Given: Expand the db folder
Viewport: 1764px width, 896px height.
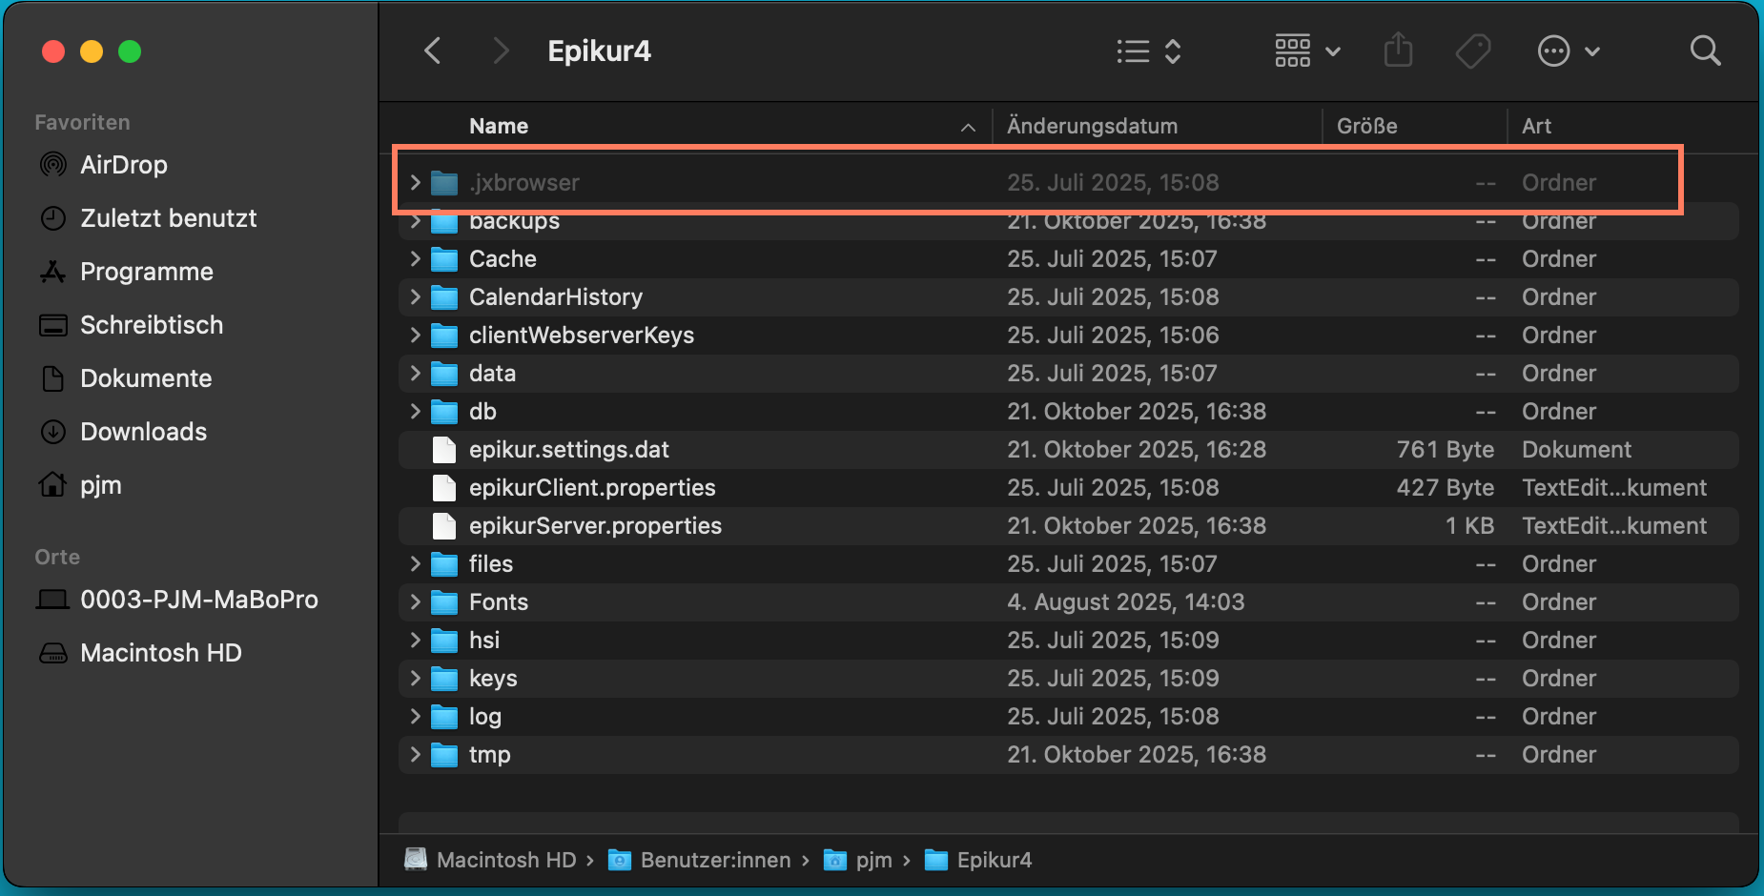Looking at the screenshot, I should click(415, 411).
